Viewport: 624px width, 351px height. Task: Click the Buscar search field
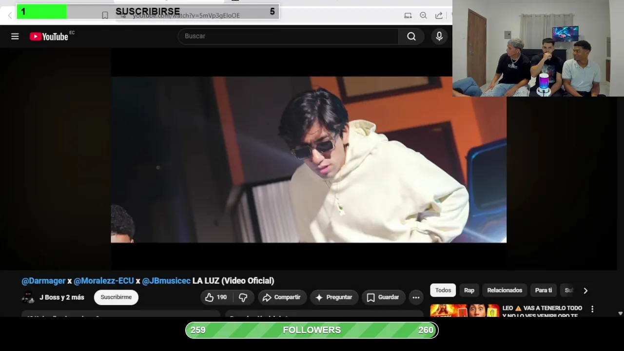click(x=288, y=36)
